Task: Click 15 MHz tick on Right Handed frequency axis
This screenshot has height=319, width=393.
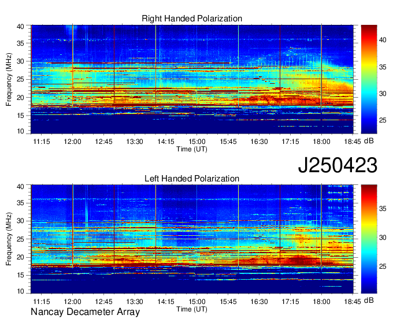Action: pyautogui.click(x=20, y=116)
